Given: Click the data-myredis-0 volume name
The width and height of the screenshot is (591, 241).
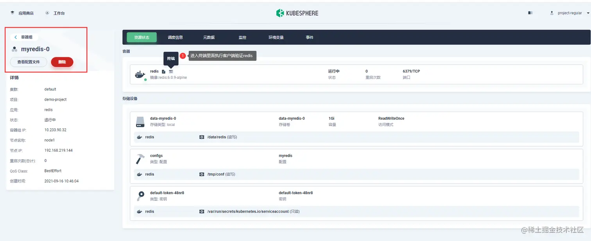Looking at the screenshot, I should 163,118.
